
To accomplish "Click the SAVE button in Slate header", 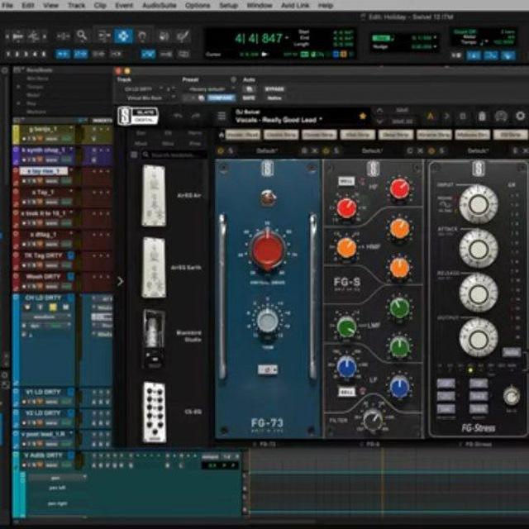I will (403, 111).
